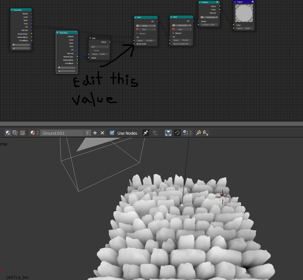Toggle the pin node tree icon

[145, 133]
